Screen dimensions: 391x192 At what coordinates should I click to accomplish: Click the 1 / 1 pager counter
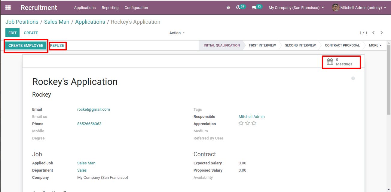tap(363, 33)
